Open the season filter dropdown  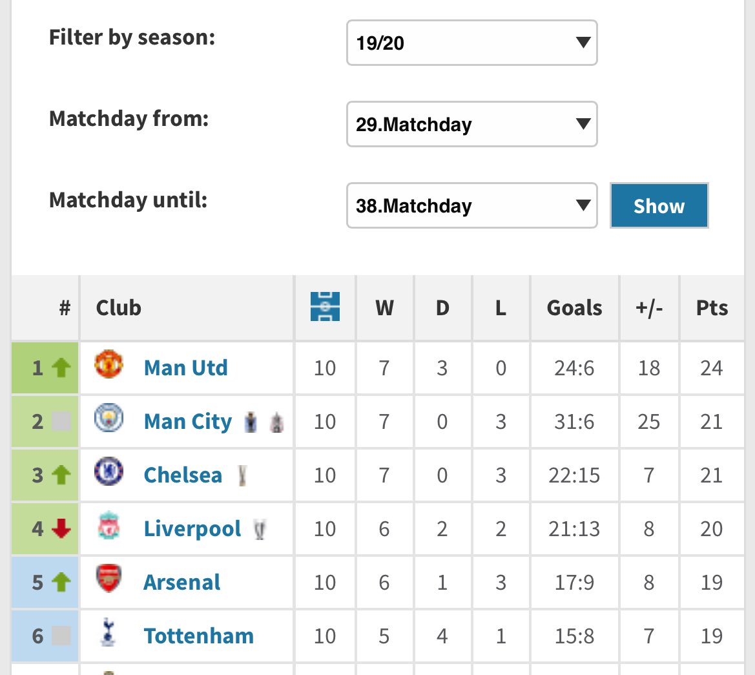pos(471,43)
